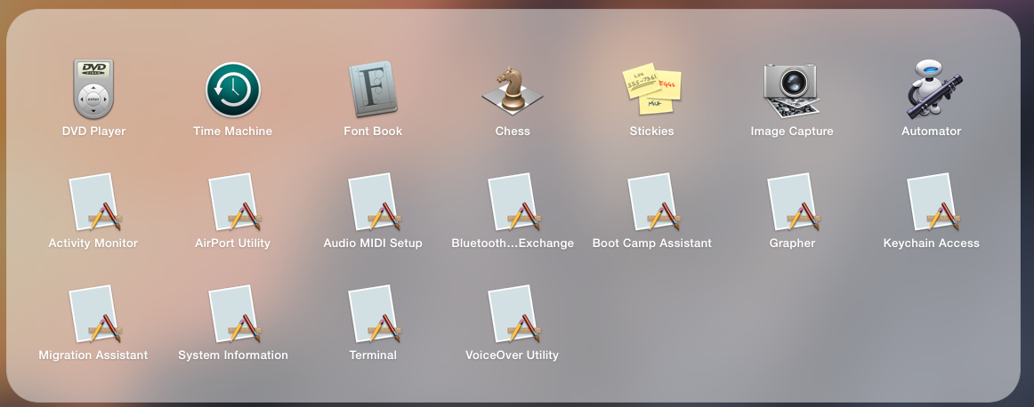Click the "Automator" text label
The width and height of the screenshot is (1034, 407).
(x=931, y=131)
